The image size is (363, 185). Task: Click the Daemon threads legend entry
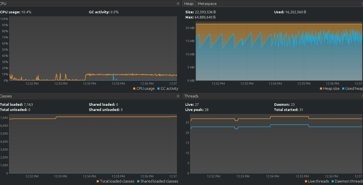(x=347, y=181)
